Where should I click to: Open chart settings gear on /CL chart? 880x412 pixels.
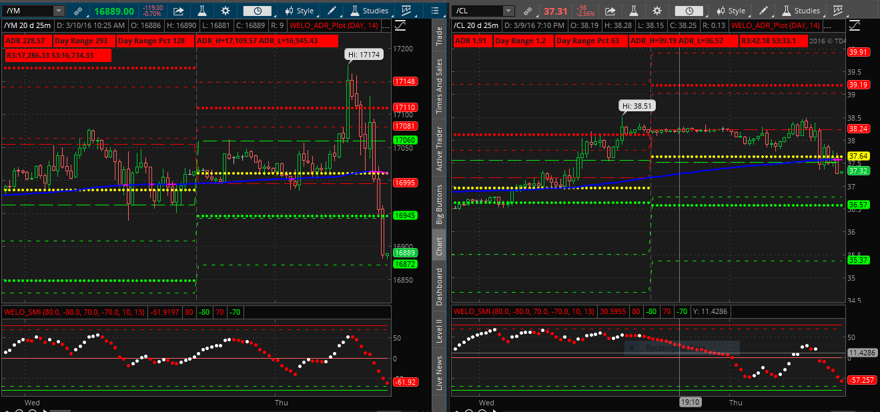coord(658,11)
